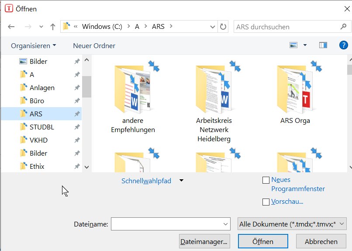
Task: Click pin icon next to Büro
Action: [77, 101]
